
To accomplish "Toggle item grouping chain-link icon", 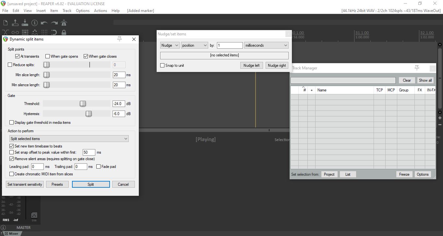I will pos(15,32).
